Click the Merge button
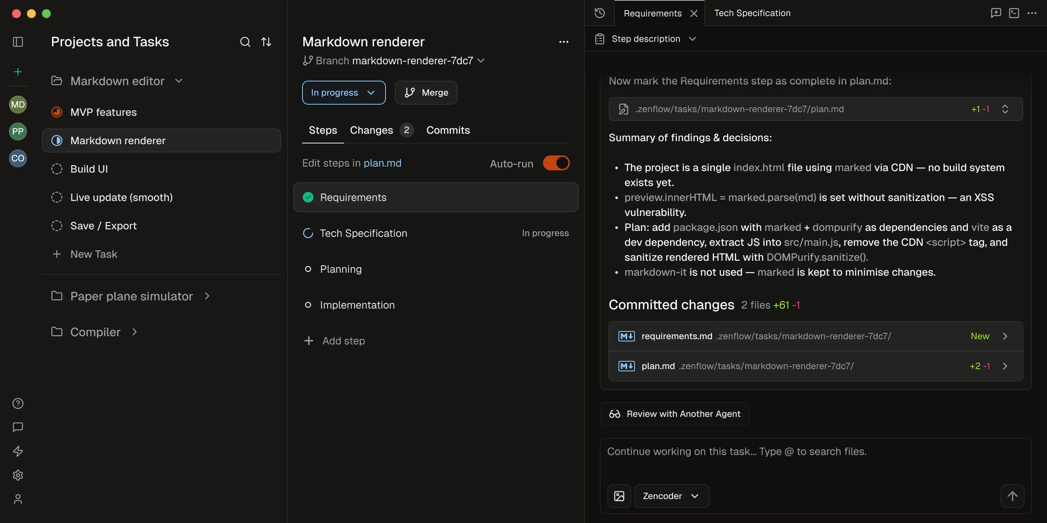The image size is (1047, 523). [x=426, y=93]
